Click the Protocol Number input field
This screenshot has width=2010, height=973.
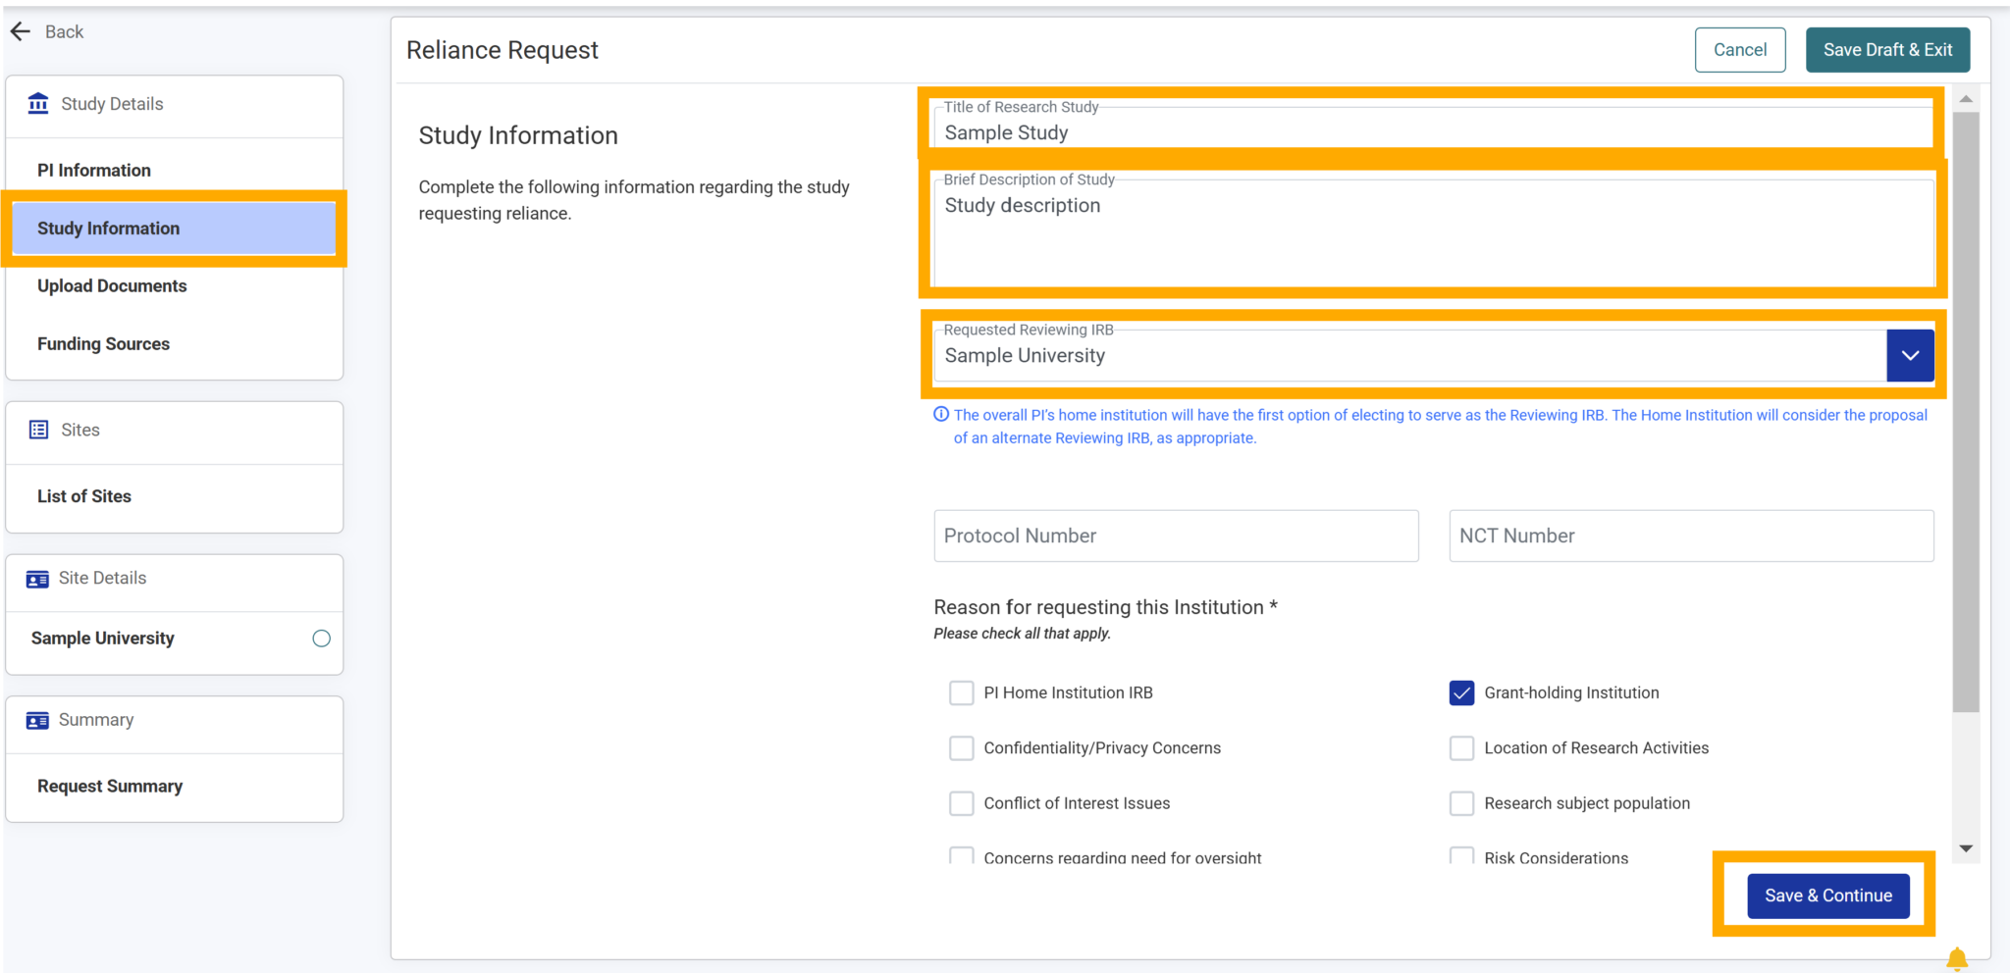1175,536
